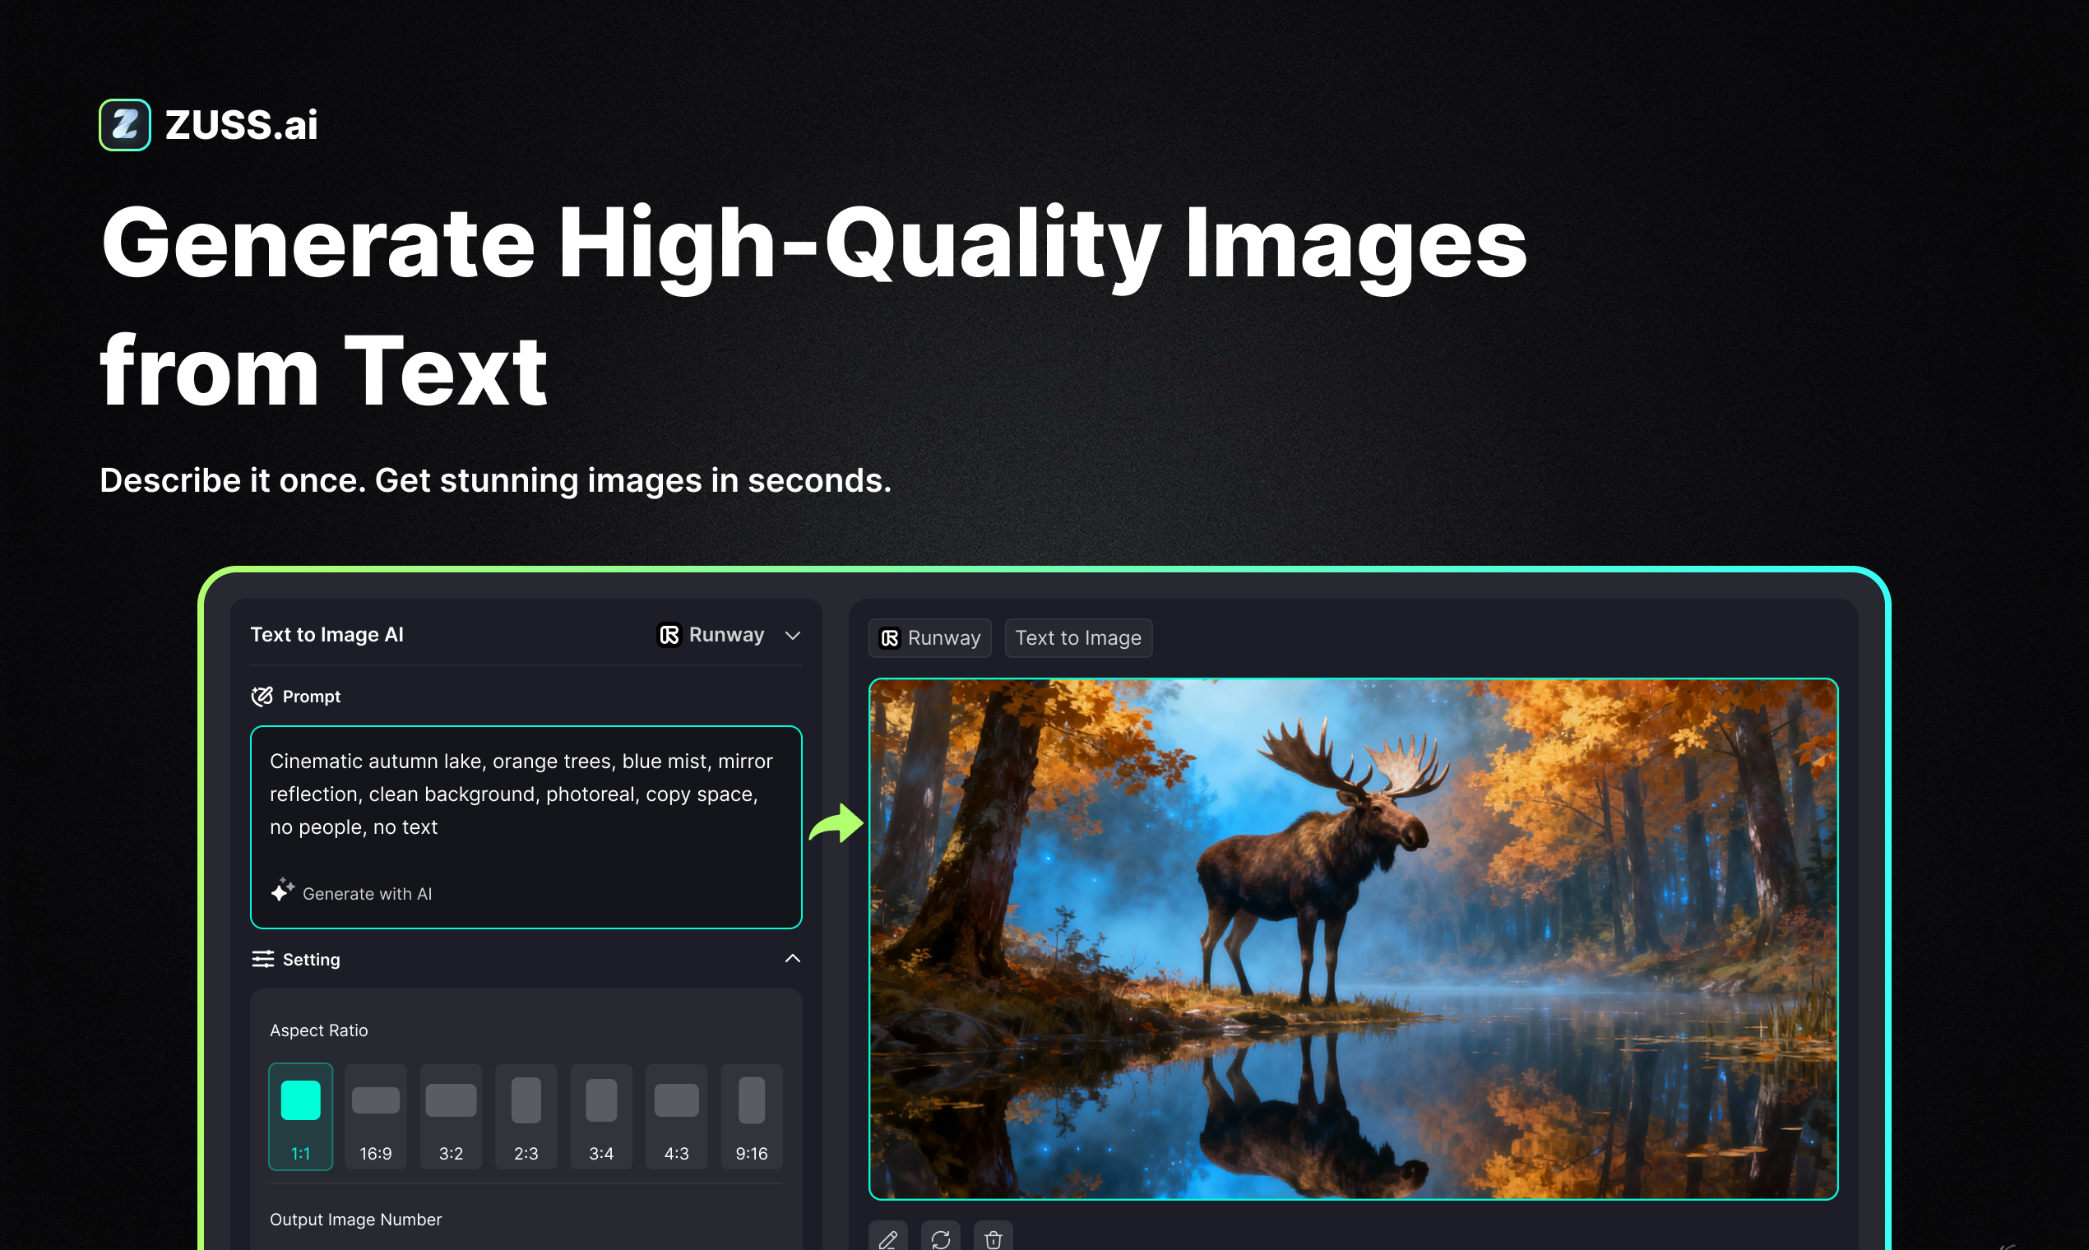Select the Text to Image tab above the image
Image resolution: width=2089 pixels, height=1250 pixels.
tap(1078, 637)
